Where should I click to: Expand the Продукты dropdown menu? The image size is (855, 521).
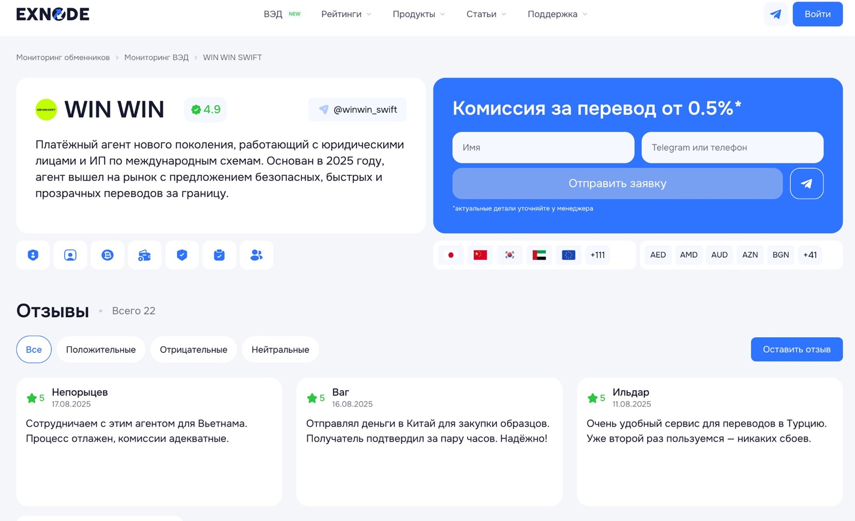coord(418,14)
